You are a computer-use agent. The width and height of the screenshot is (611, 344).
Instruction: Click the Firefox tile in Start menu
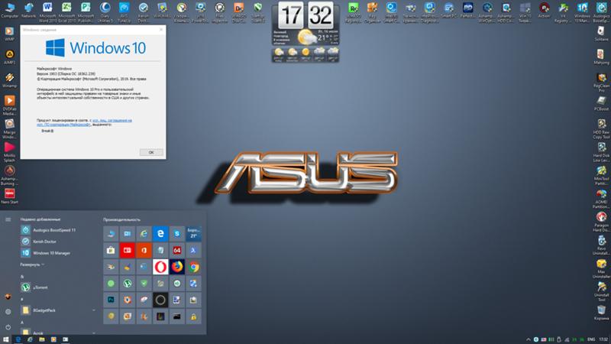pyautogui.click(x=177, y=267)
